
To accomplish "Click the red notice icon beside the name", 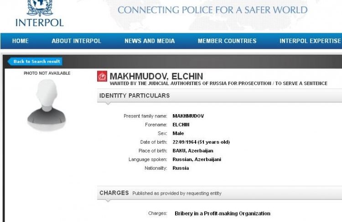I will [x=102, y=76].
